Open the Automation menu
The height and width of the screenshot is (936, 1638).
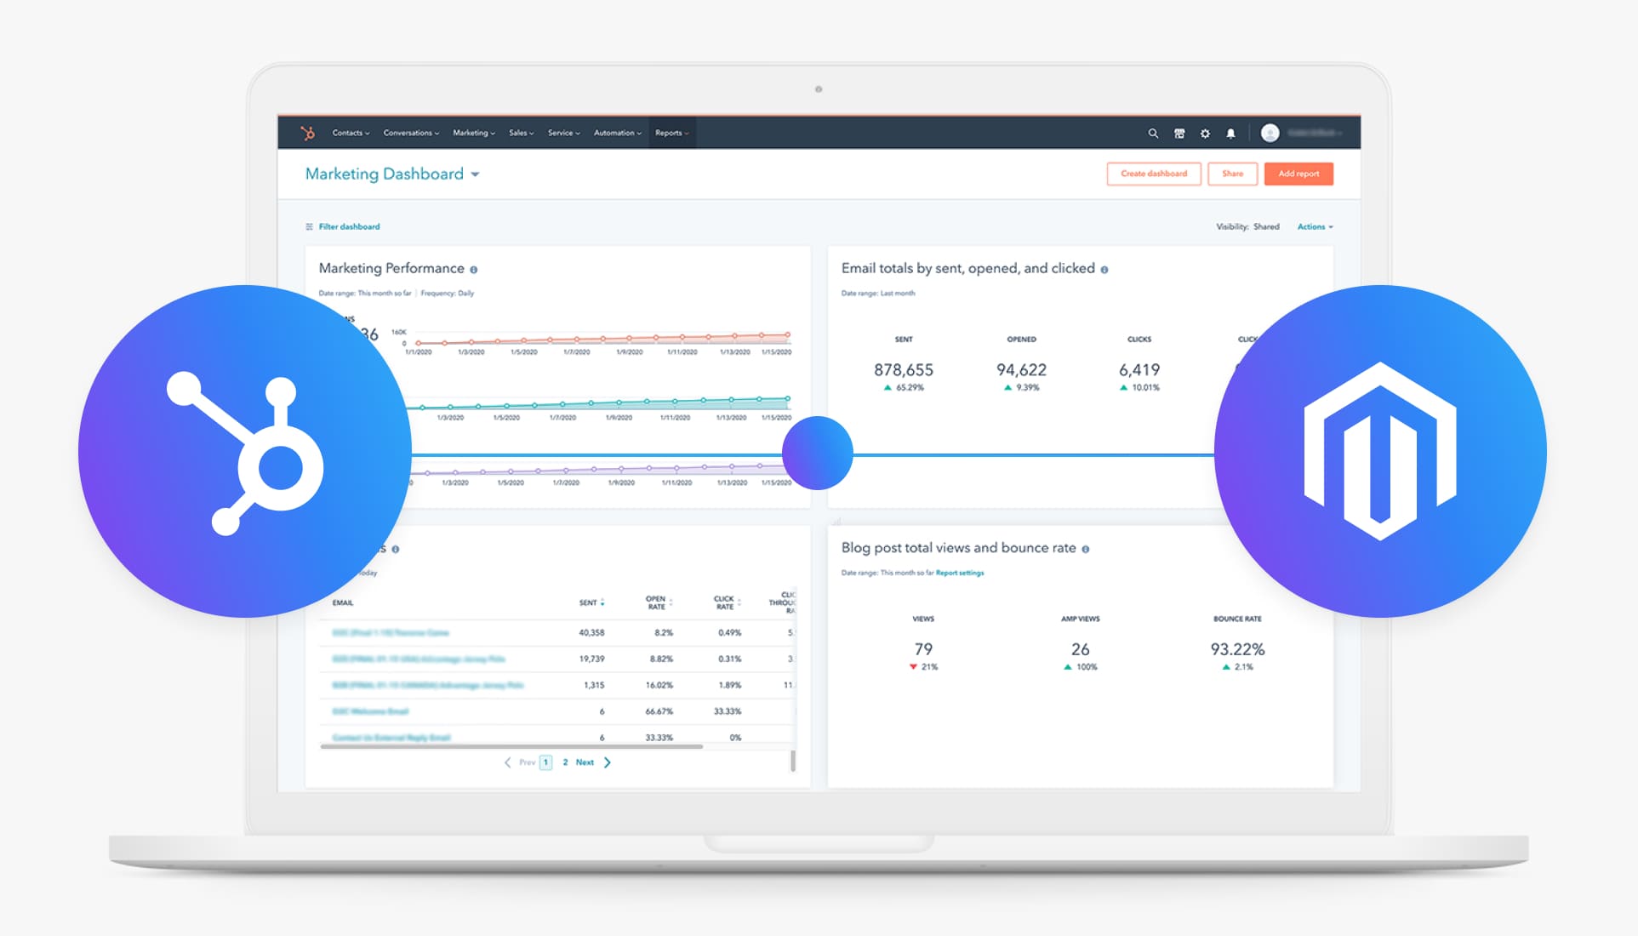[x=618, y=133]
